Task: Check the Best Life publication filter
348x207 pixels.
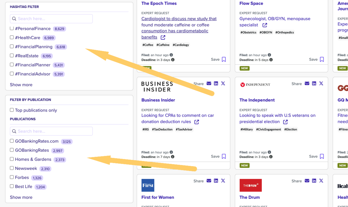Action: 12,186
